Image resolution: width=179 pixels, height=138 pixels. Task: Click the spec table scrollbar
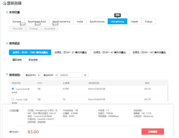tap(168, 93)
